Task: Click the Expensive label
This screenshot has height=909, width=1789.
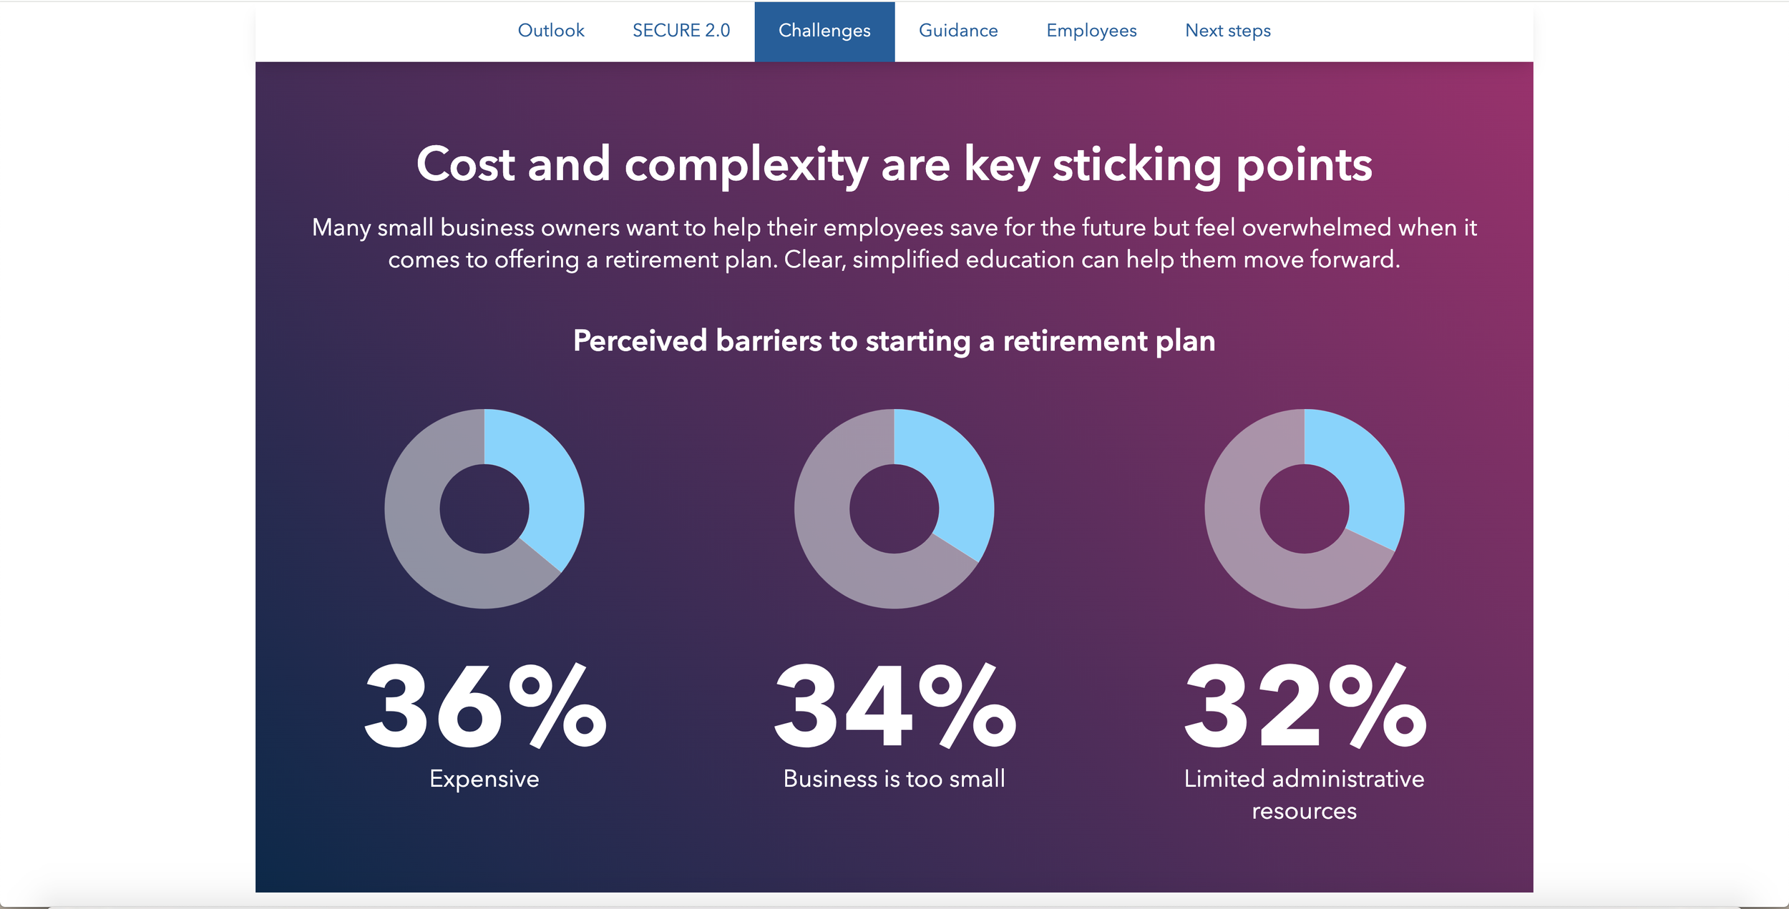Action: (x=484, y=779)
